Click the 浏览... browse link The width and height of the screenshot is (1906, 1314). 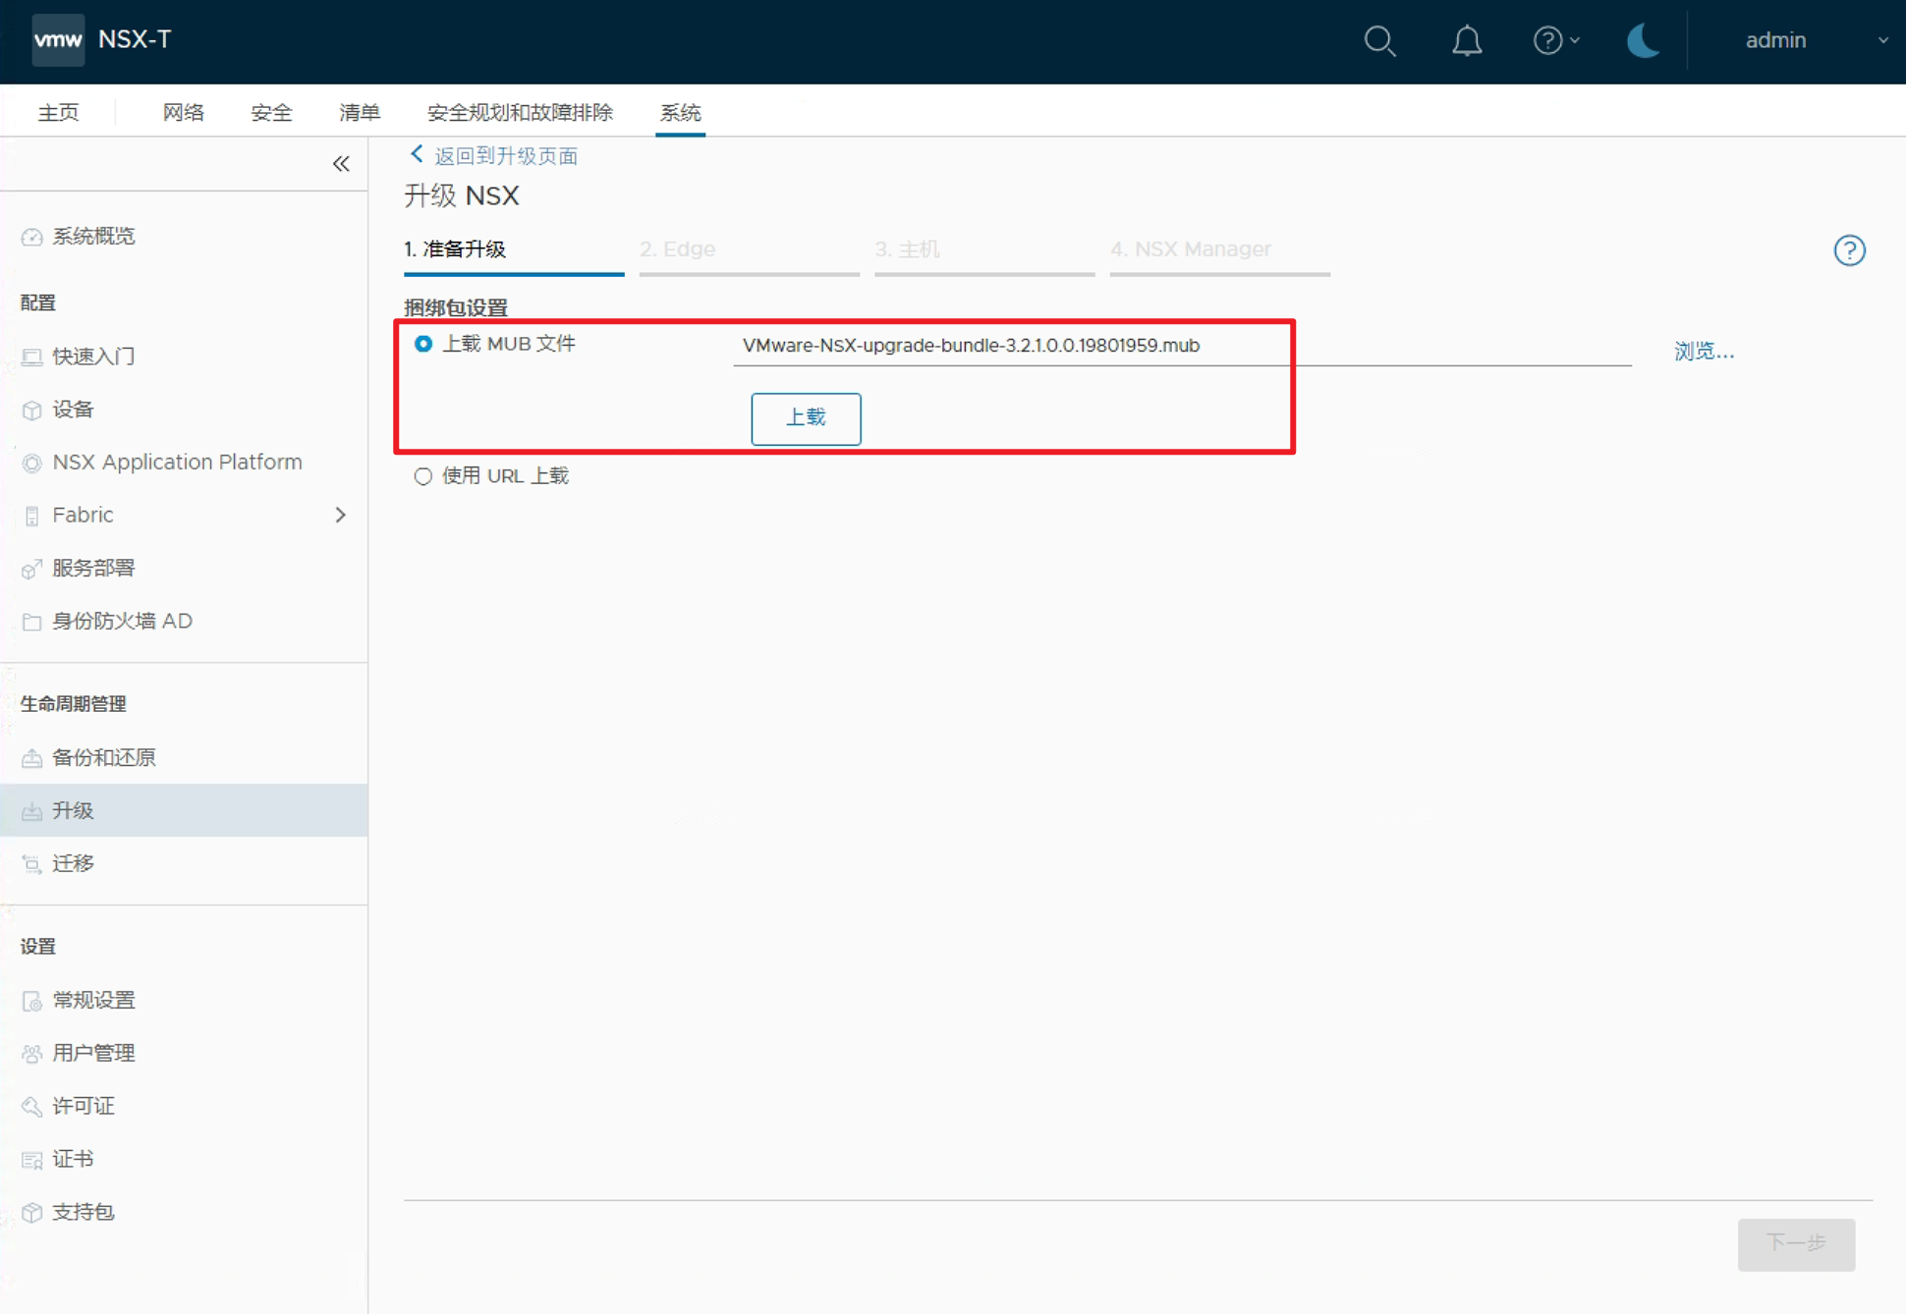click(1704, 351)
